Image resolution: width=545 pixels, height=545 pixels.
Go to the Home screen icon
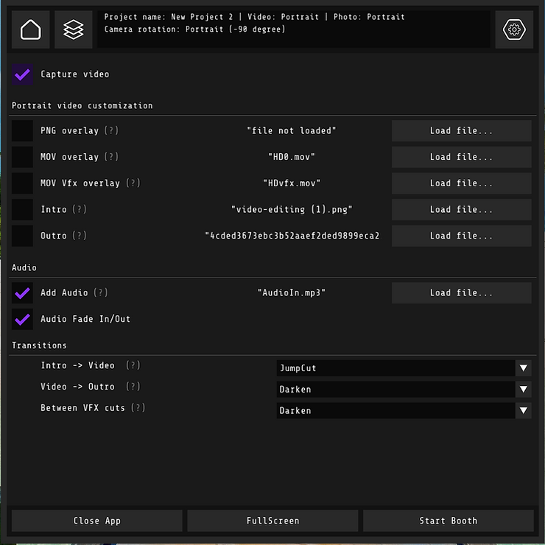click(31, 29)
